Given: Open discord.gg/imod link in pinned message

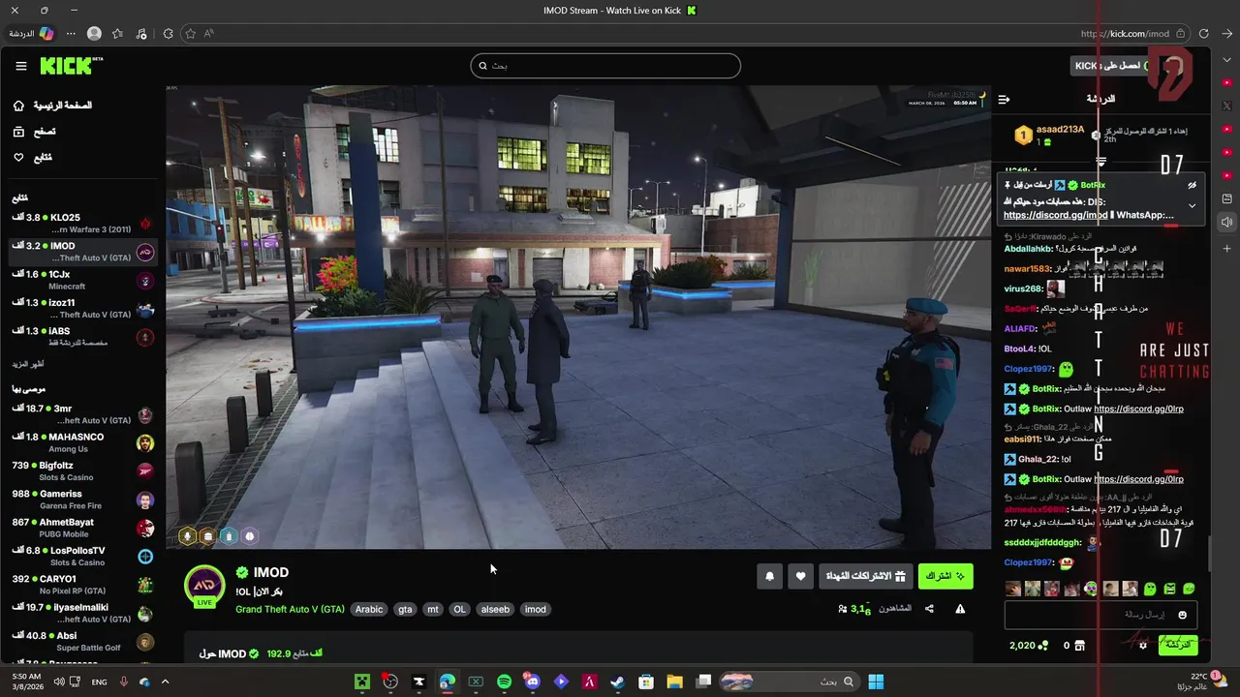Looking at the screenshot, I should pos(1055,215).
